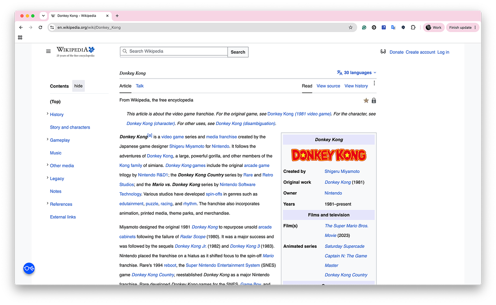Open the Saturday Supercade infobox link
The width and height of the screenshot is (496, 305).
pyautogui.click(x=344, y=246)
